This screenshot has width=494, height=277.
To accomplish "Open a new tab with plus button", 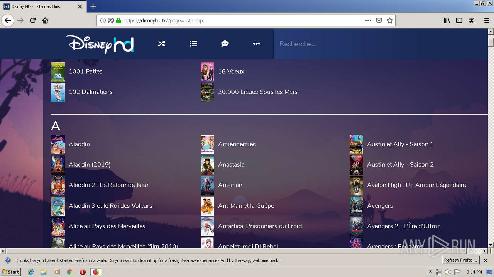I will (93, 6).
